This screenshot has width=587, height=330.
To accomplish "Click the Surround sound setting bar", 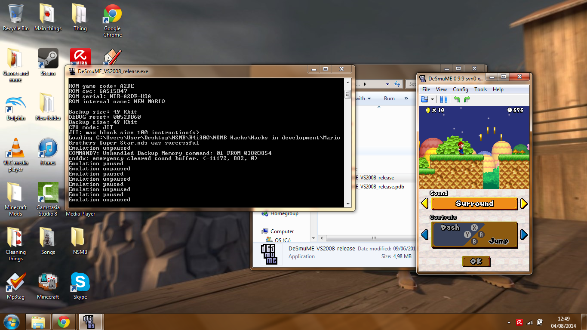I will coord(474,204).
